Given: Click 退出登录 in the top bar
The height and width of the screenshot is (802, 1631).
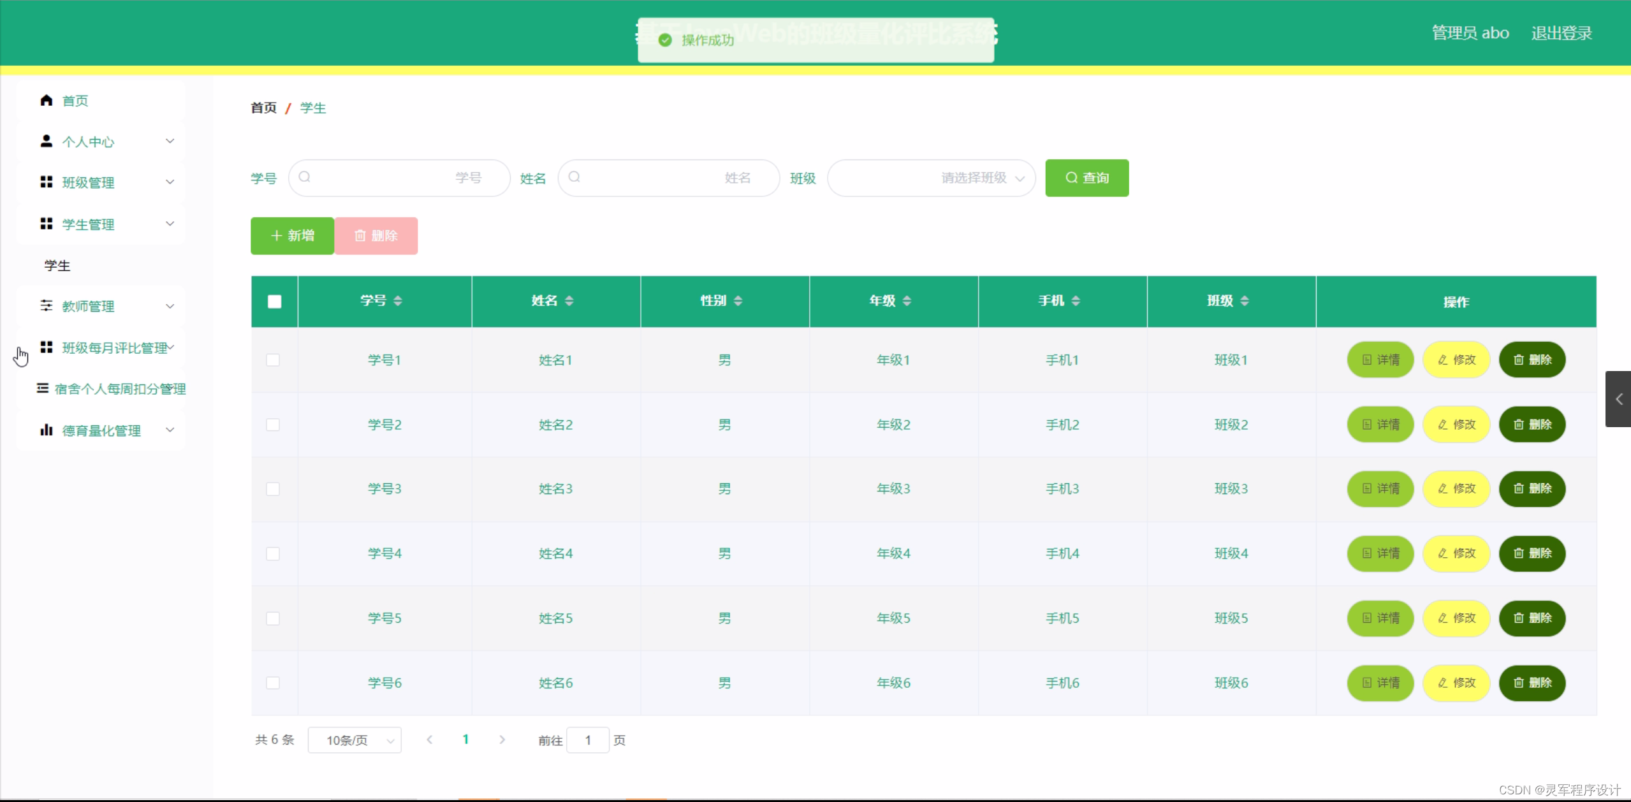Looking at the screenshot, I should pos(1561,33).
